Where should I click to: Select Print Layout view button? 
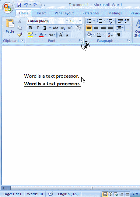click(105, 194)
